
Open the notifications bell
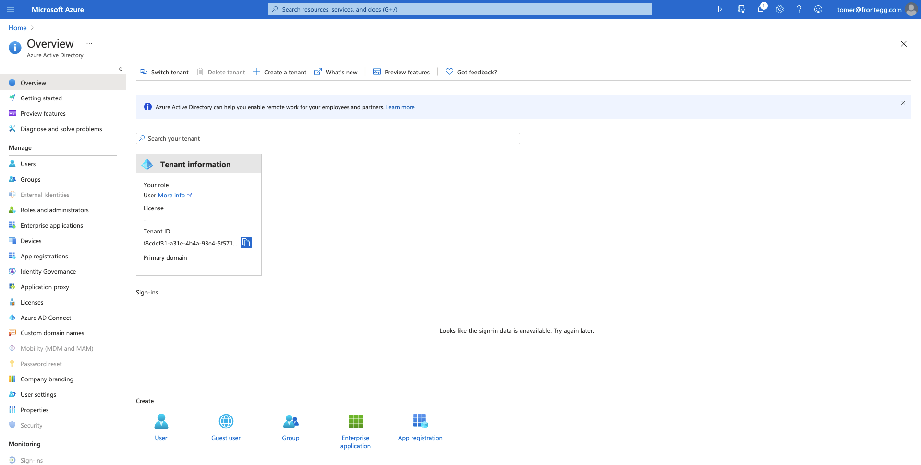click(761, 9)
